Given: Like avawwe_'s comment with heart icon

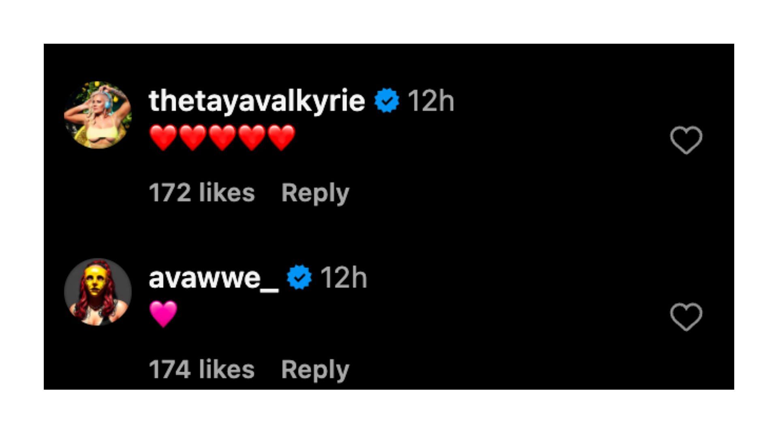Looking at the screenshot, I should coord(686,317).
